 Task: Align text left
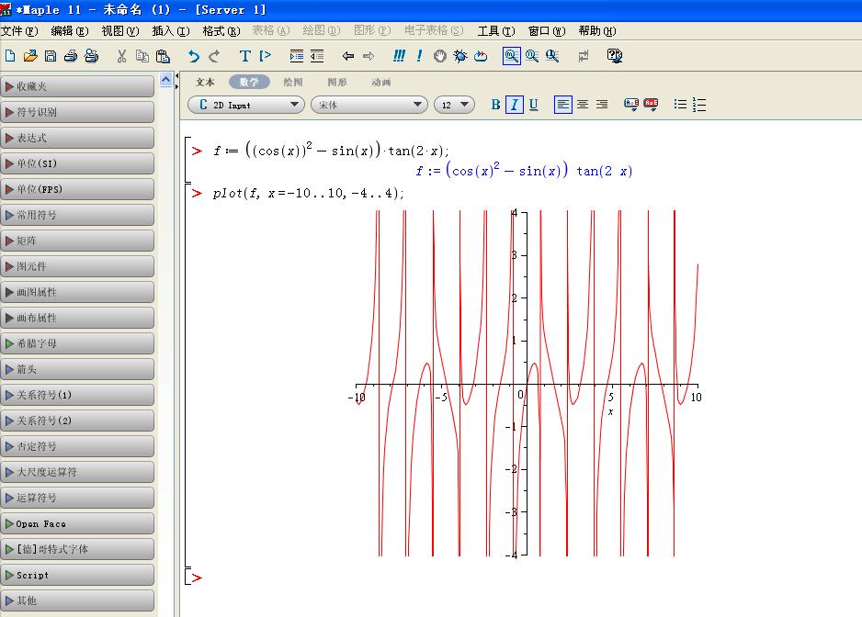coord(563,105)
